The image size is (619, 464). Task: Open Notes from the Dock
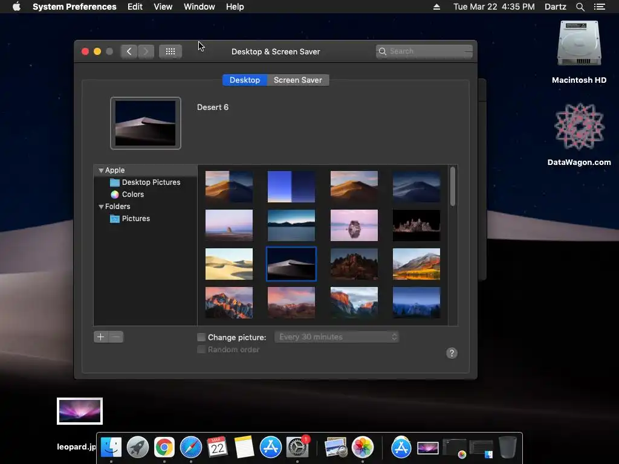click(x=244, y=447)
